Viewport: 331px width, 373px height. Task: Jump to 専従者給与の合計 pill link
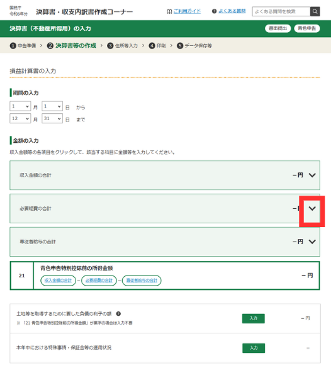point(142,281)
